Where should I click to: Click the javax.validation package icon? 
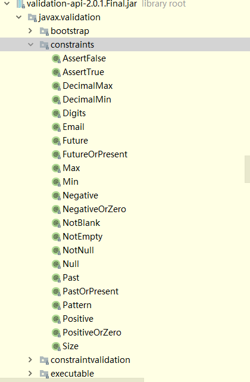click(32, 17)
